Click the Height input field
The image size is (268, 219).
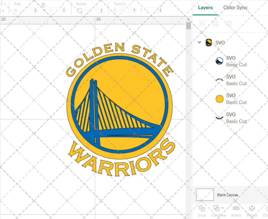(x=55, y=10)
